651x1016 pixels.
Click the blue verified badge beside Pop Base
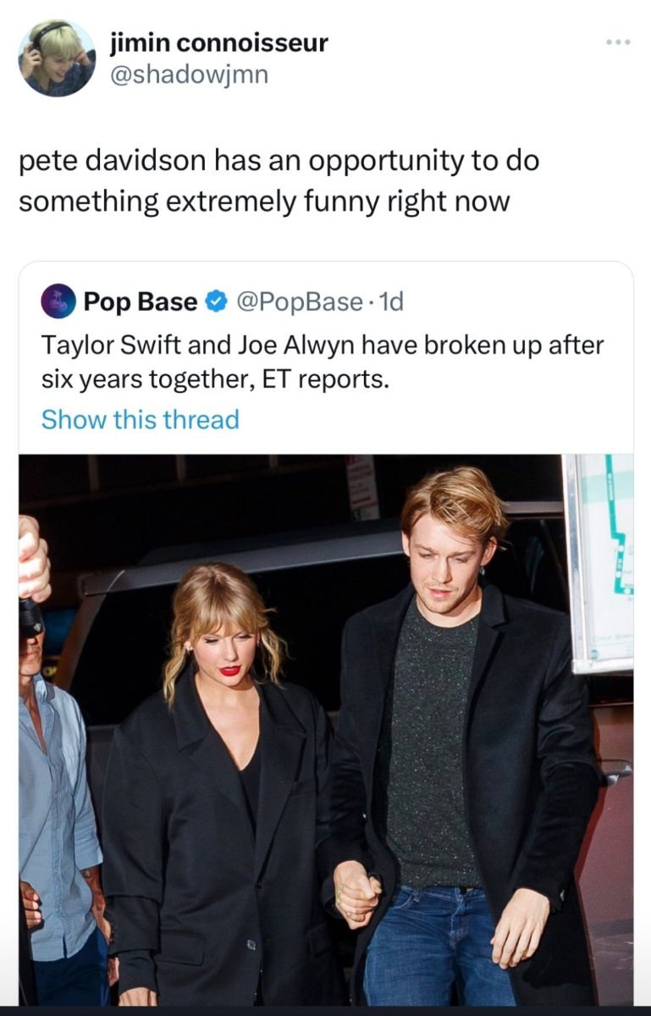[x=217, y=301]
